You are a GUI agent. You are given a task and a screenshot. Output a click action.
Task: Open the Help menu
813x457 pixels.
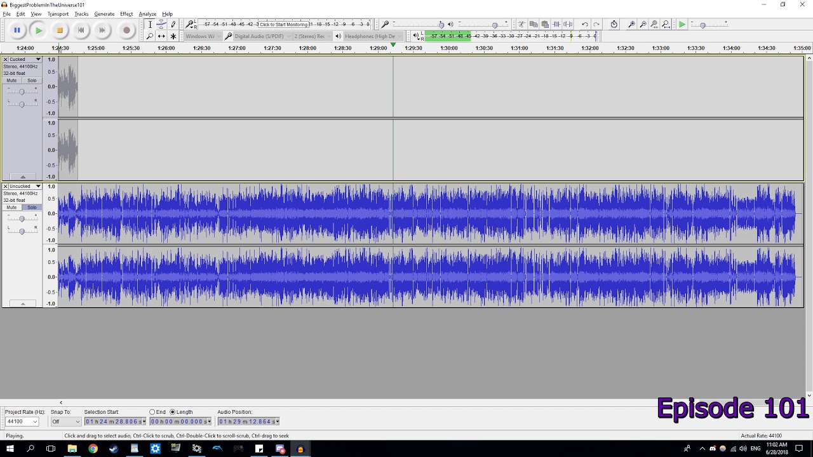pyautogui.click(x=167, y=14)
